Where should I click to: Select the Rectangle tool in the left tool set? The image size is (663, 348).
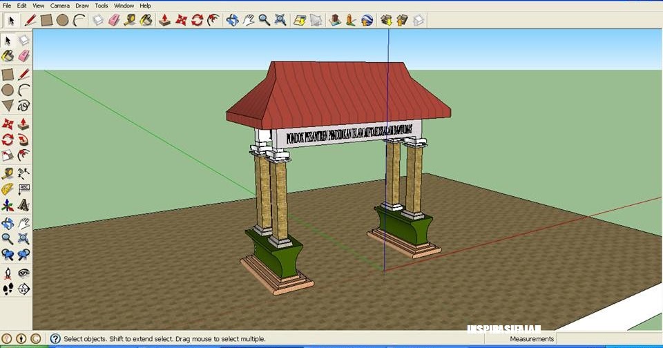tap(8, 75)
